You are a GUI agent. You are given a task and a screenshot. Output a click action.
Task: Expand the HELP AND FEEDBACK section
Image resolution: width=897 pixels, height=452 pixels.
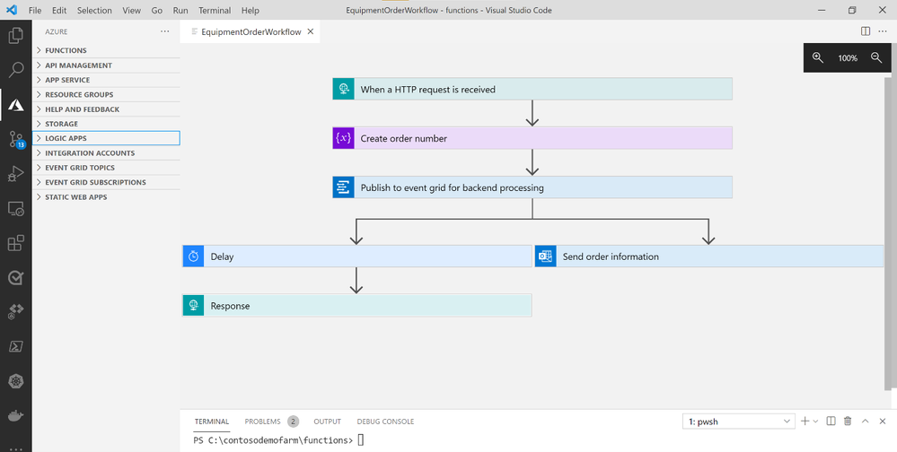click(x=107, y=109)
